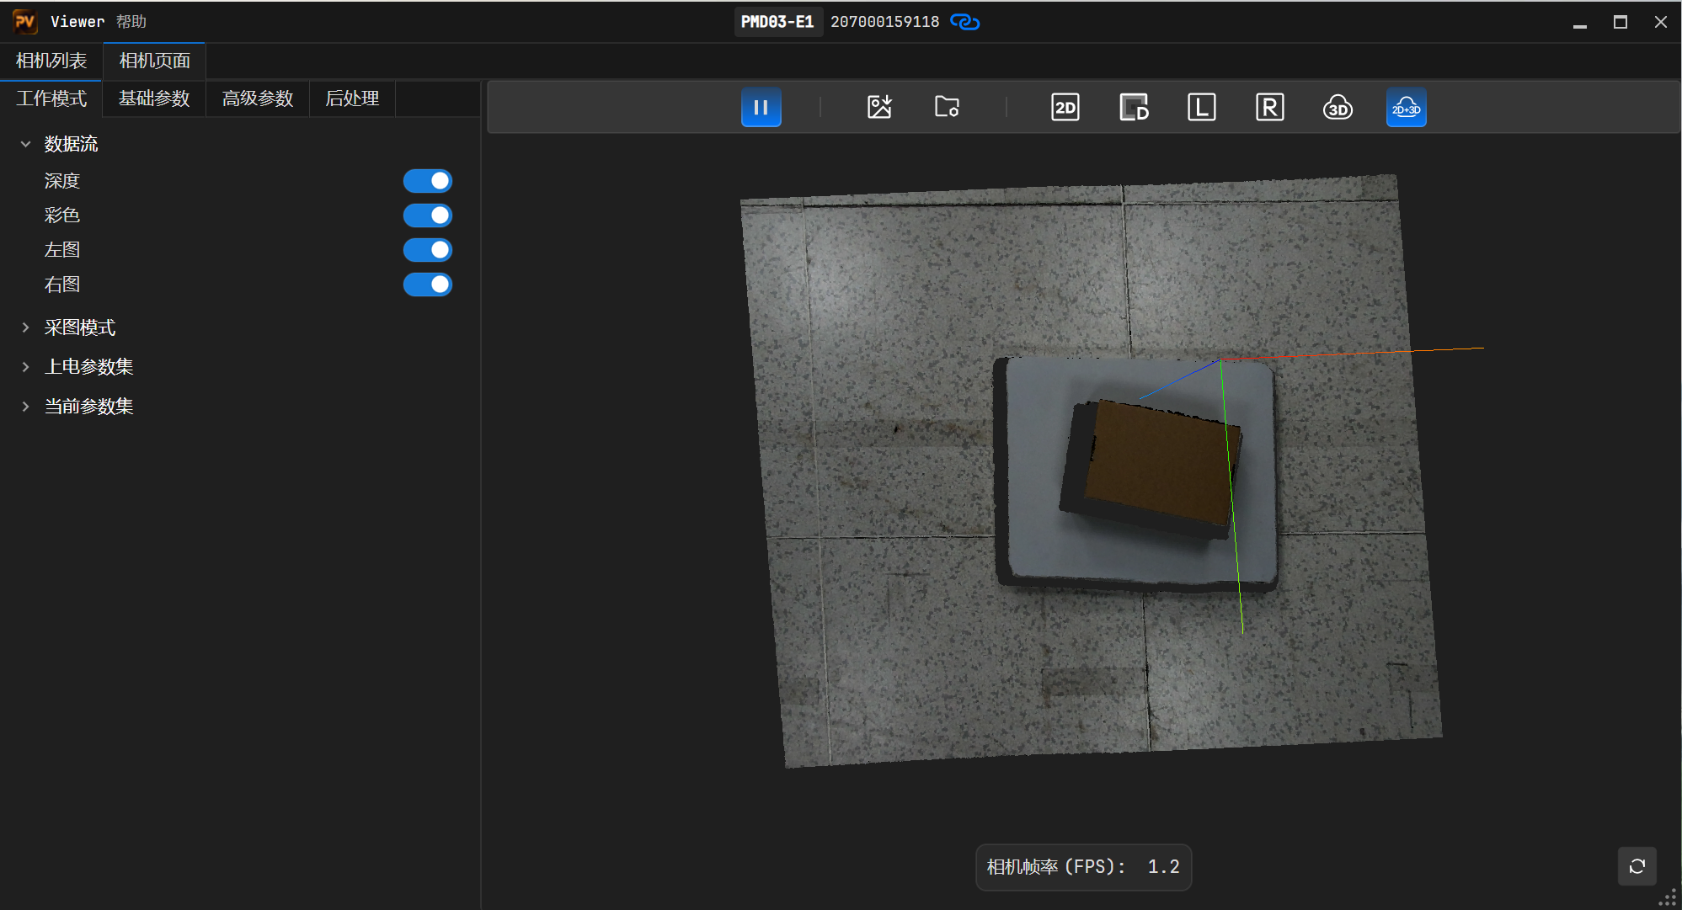Collapse the 数据流 section
1682x910 pixels.
coord(26,144)
